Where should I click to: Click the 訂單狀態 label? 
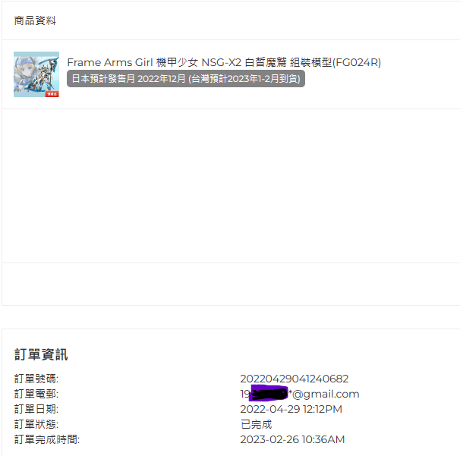(x=36, y=424)
